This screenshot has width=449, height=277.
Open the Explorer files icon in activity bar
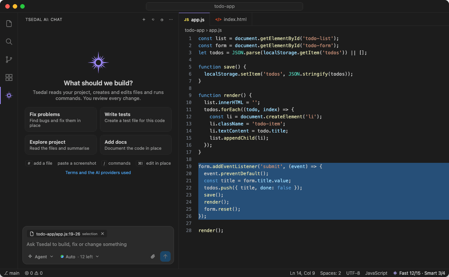9,24
